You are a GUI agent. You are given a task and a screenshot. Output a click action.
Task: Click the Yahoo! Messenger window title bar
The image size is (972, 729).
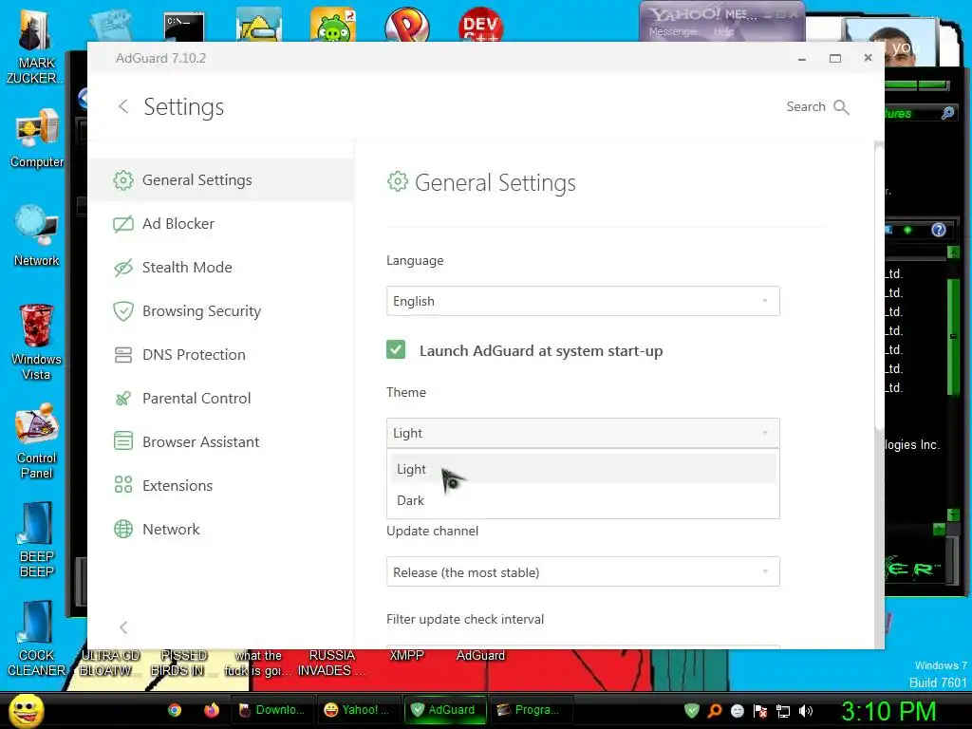tap(721, 14)
